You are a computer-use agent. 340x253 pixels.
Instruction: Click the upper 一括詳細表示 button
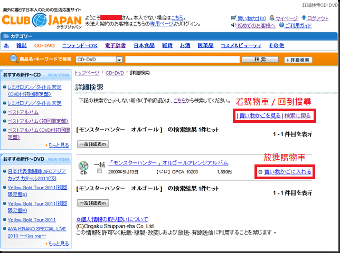(93, 144)
